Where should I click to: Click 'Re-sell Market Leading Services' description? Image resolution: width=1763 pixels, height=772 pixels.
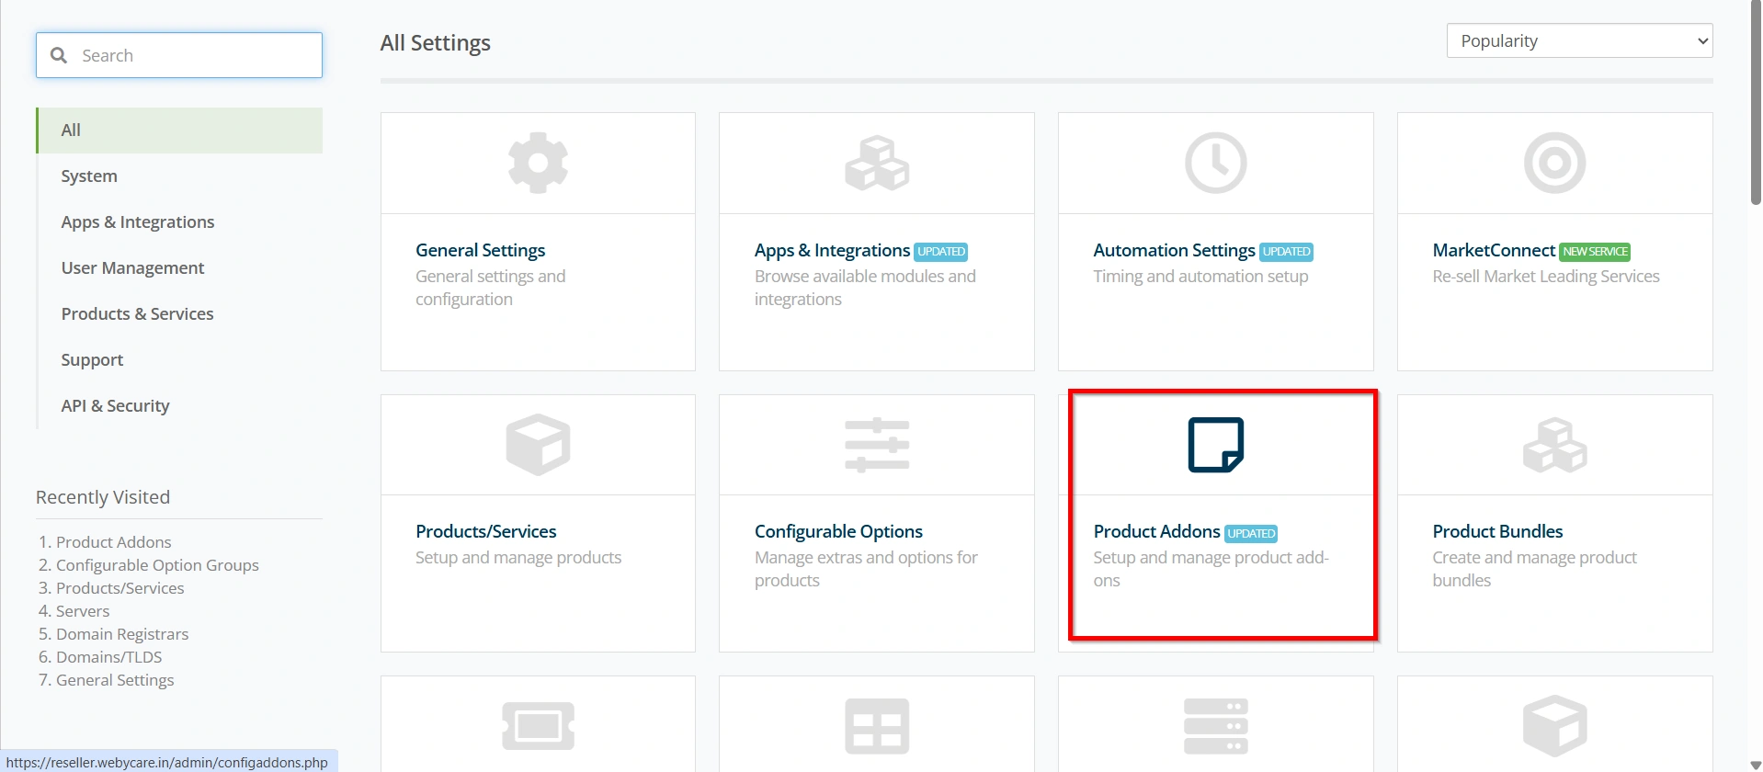pyautogui.click(x=1546, y=277)
